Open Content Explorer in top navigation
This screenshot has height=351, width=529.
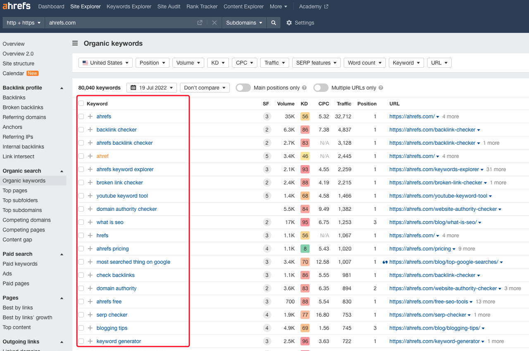[x=243, y=7]
